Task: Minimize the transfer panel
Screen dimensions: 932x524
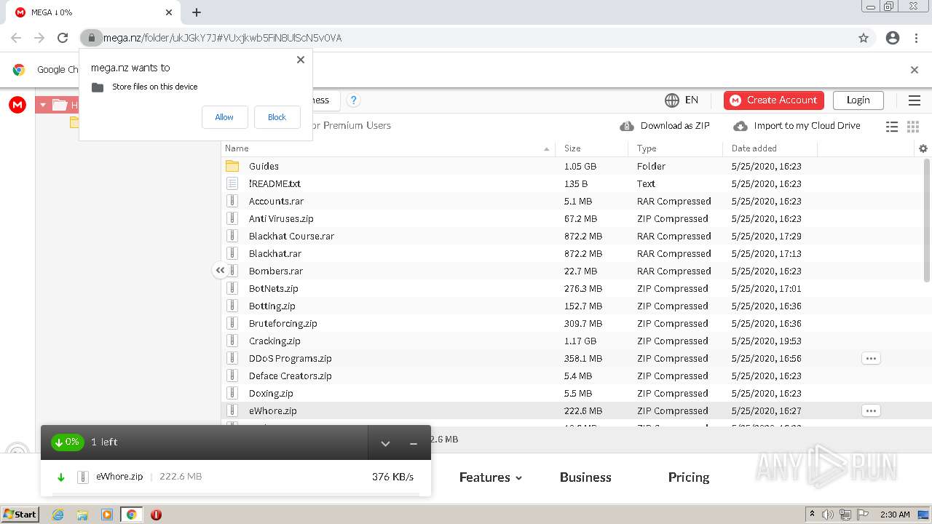Action: pyautogui.click(x=414, y=443)
